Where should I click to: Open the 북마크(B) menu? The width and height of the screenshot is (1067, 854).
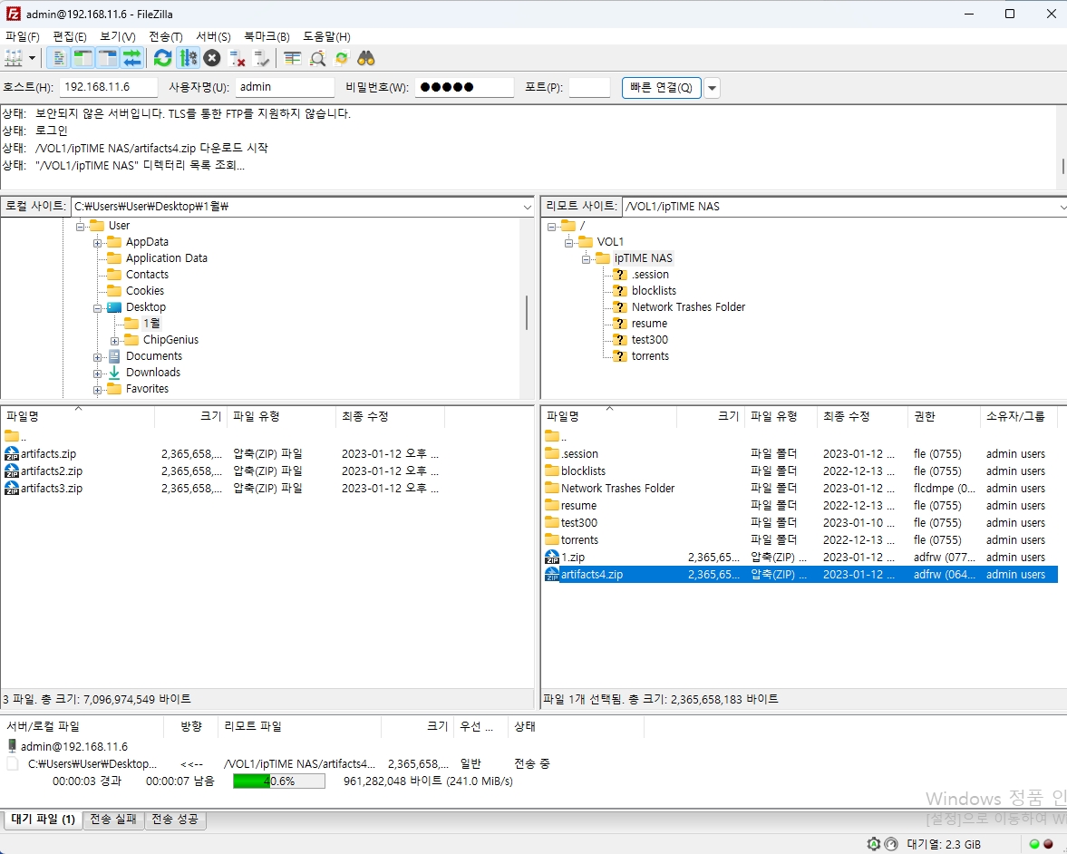[267, 37]
